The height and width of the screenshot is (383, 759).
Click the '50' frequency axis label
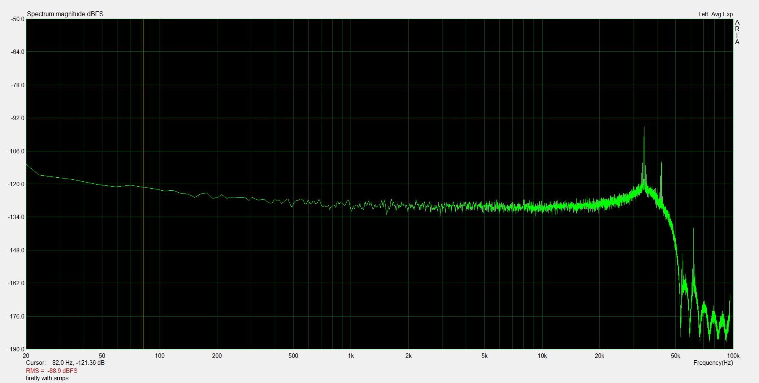pos(102,356)
